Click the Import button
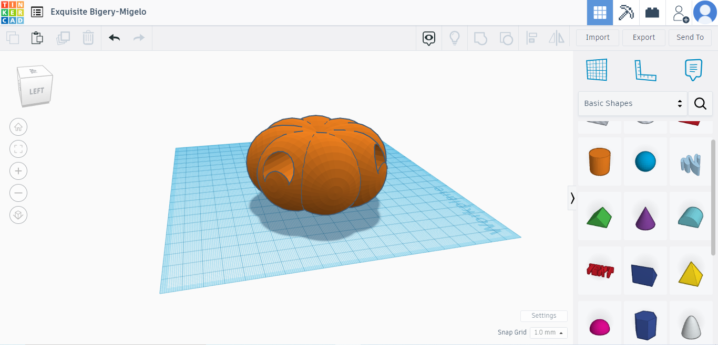 (598, 37)
